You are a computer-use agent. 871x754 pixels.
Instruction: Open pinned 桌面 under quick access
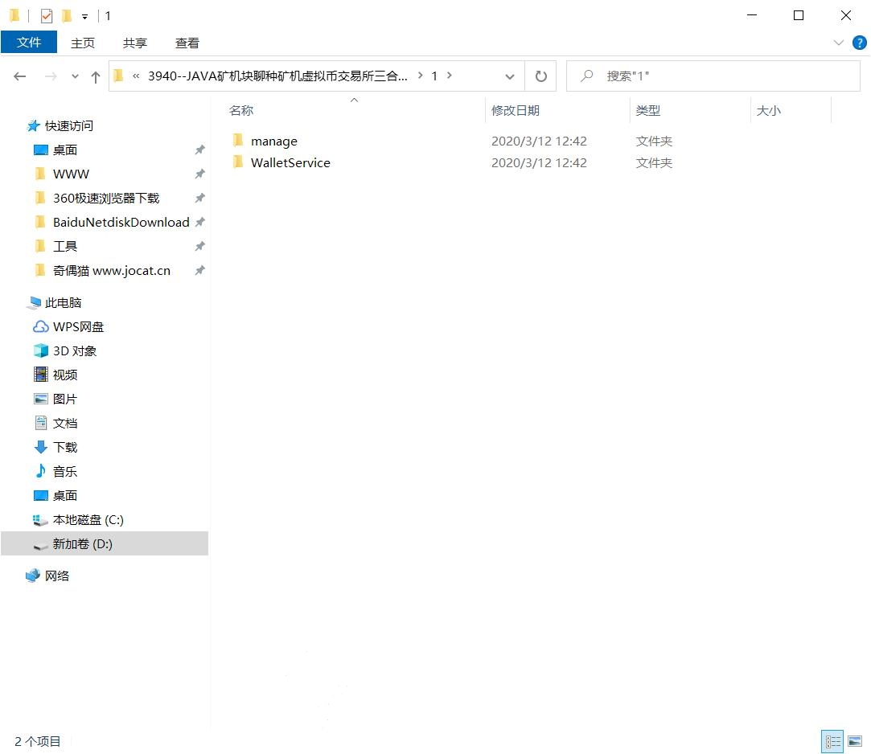tap(65, 150)
